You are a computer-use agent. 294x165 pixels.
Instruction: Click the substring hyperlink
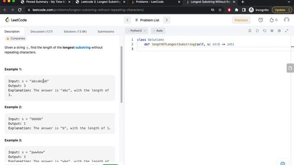pyautogui.click(x=83, y=48)
